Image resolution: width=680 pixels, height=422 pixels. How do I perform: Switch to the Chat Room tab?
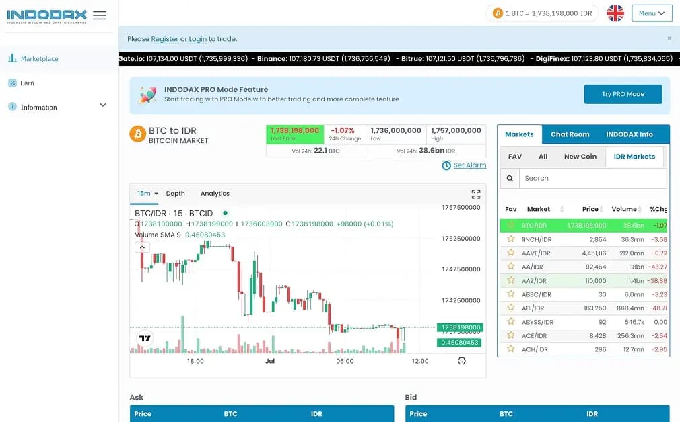pyautogui.click(x=570, y=134)
